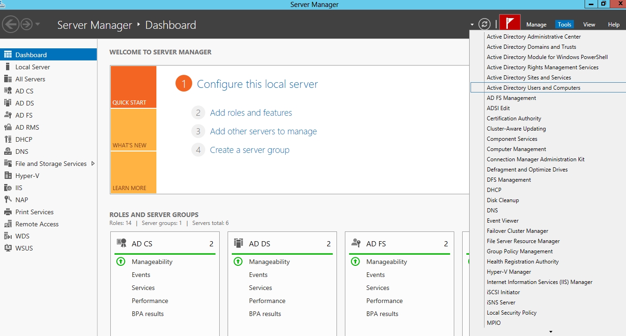Click the IIS sidebar icon
This screenshot has height=336, width=626.
pyautogui.click(x=7, y=188)
